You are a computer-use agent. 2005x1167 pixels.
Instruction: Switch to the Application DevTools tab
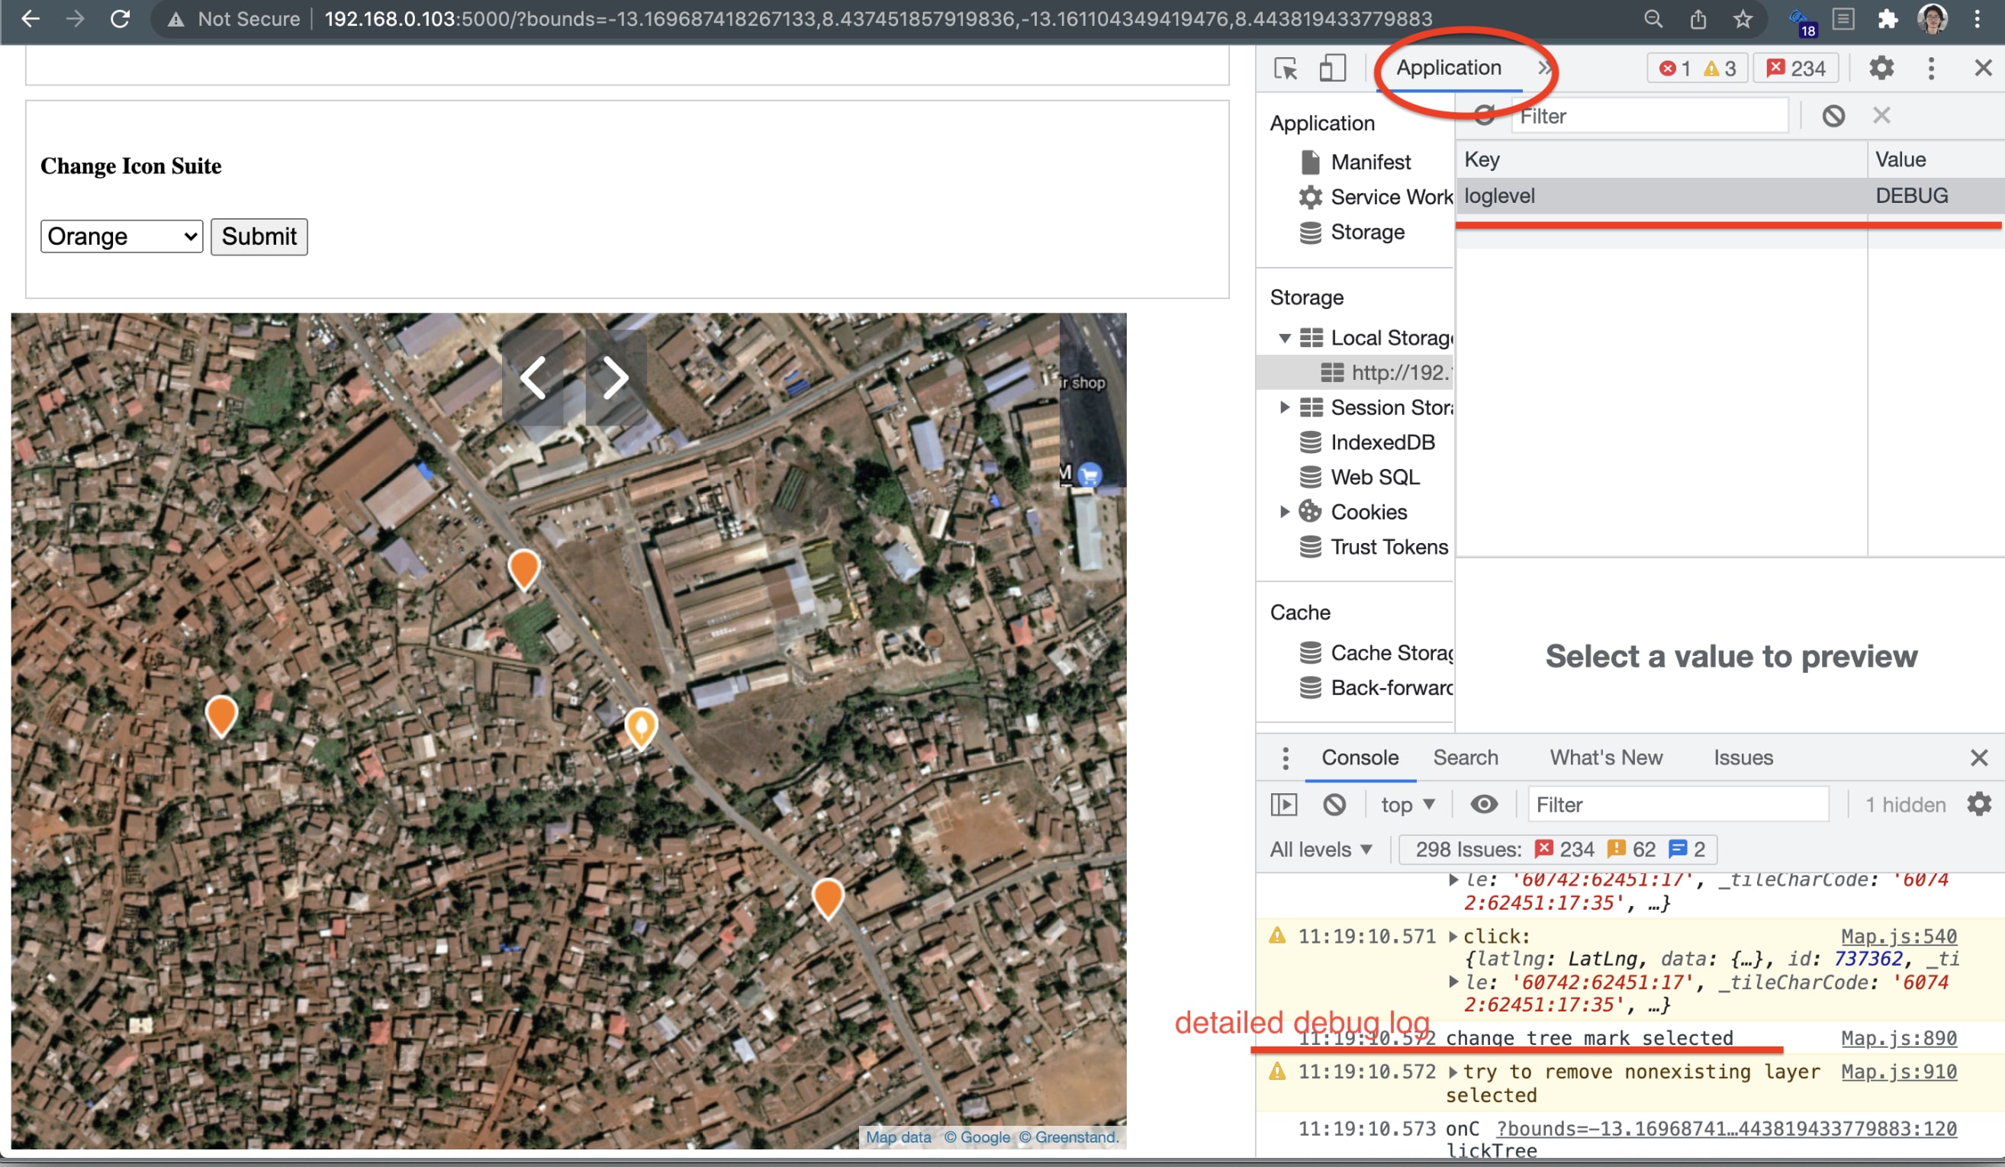[x=1448, y=68]
